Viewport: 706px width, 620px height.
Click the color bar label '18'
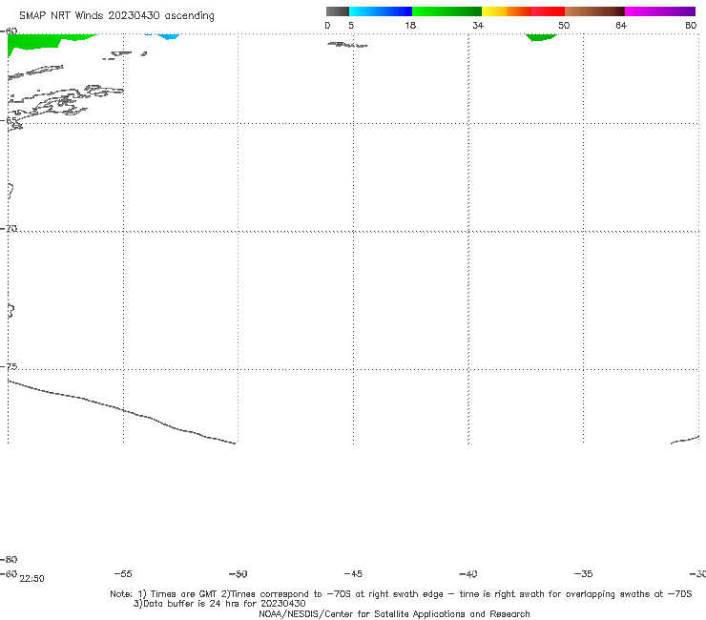click(x=410, y=25)
